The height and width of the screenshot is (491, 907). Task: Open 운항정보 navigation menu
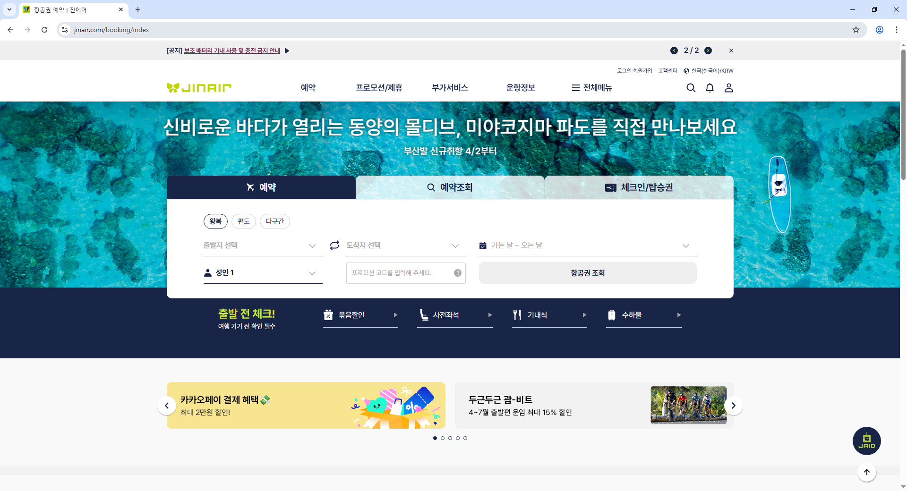click(521, 88)
